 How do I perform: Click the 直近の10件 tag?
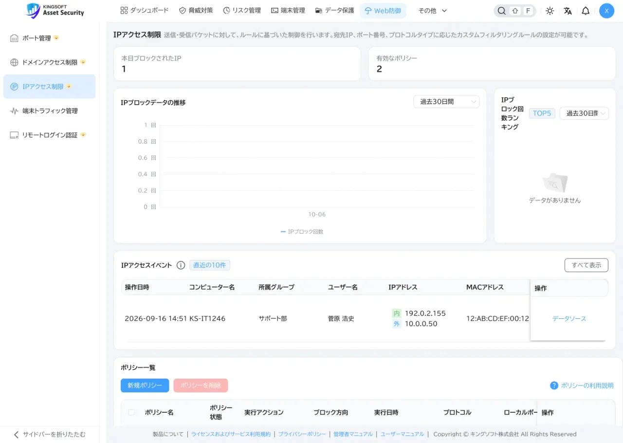pyautogui.click(x=210, y=265)
